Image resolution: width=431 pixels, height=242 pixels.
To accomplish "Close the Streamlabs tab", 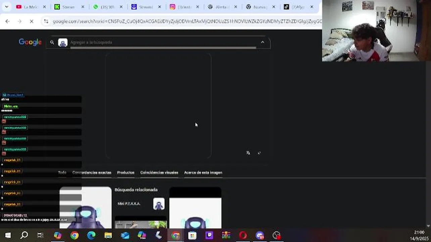I will (159, 7).
